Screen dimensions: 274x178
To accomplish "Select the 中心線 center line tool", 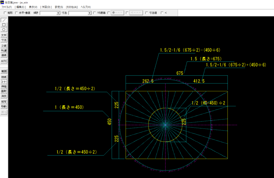I will click(x=4, y=51).
